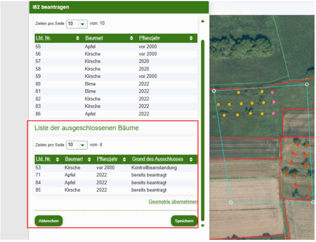Viewport: 316px width, 242px height.
Task: Select row 59 Kirsche vor 2000
Action: 116,76
